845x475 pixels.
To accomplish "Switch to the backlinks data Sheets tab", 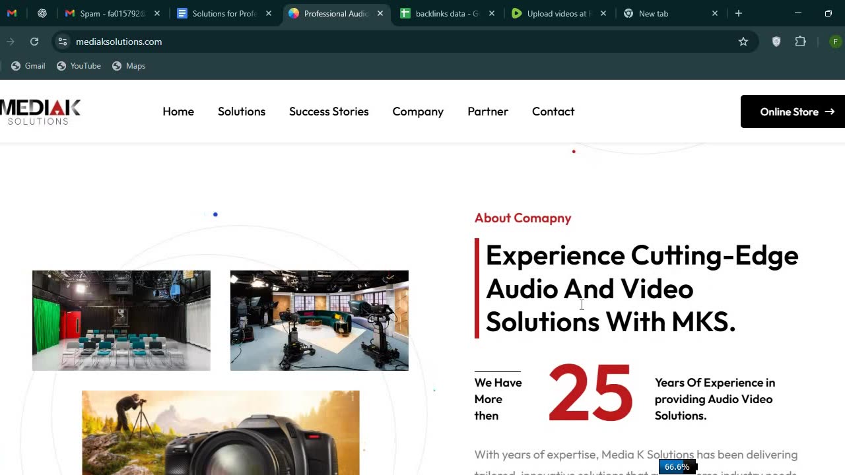I will pos(447,13).
